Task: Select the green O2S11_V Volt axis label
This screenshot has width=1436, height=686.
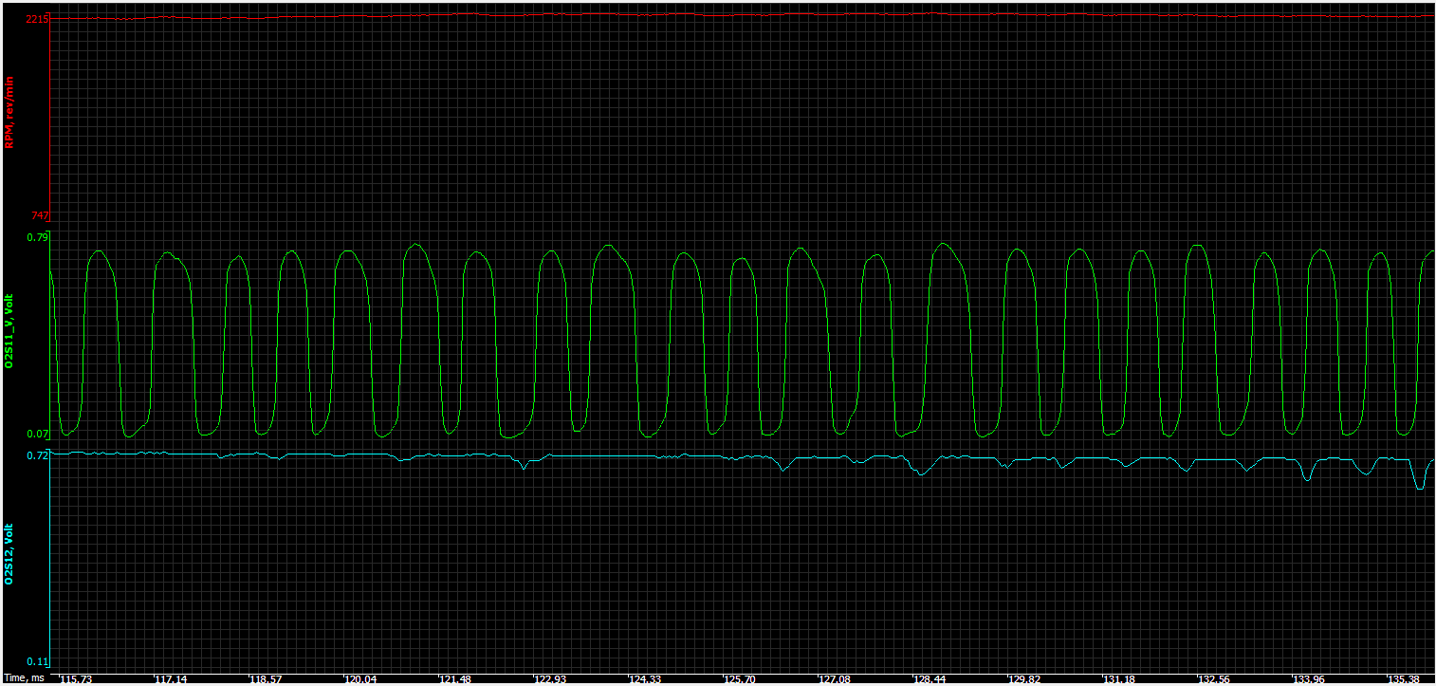Action: pyautogui.click(x=9, y=331)
